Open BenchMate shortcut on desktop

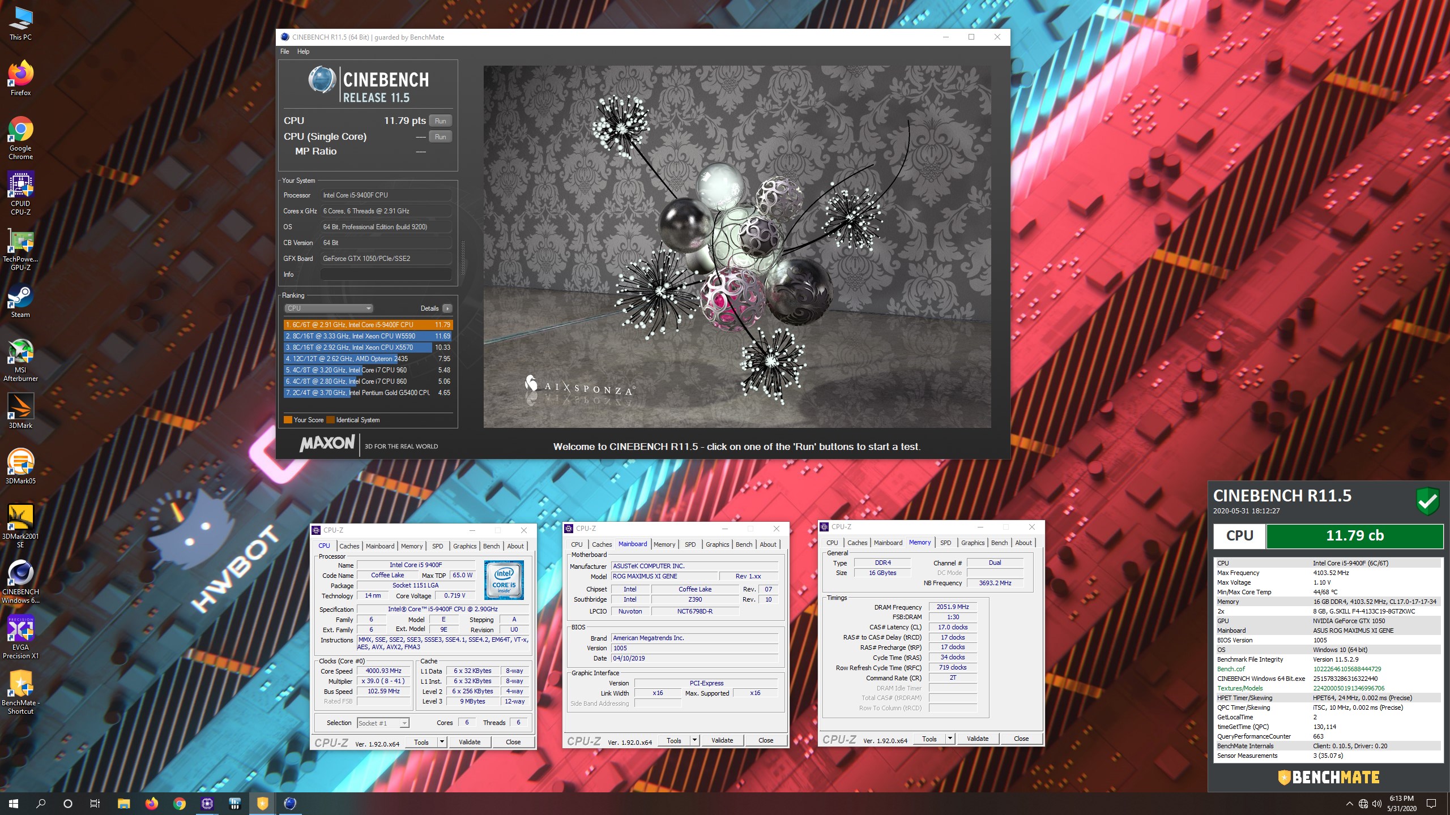coord(20,692)
